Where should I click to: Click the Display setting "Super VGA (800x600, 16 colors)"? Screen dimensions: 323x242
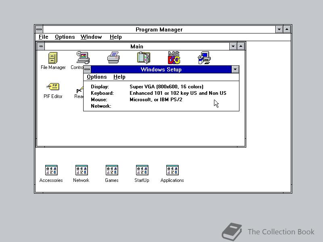pos(166,87)
